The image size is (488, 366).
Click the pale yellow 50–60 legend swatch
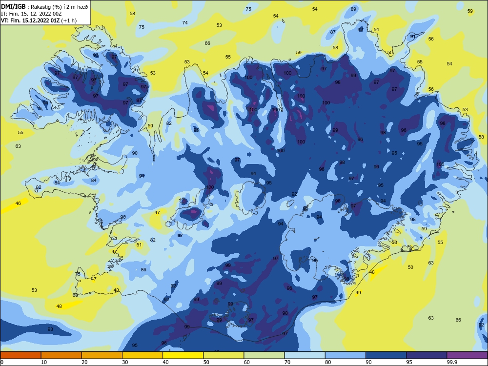[224, 355]
